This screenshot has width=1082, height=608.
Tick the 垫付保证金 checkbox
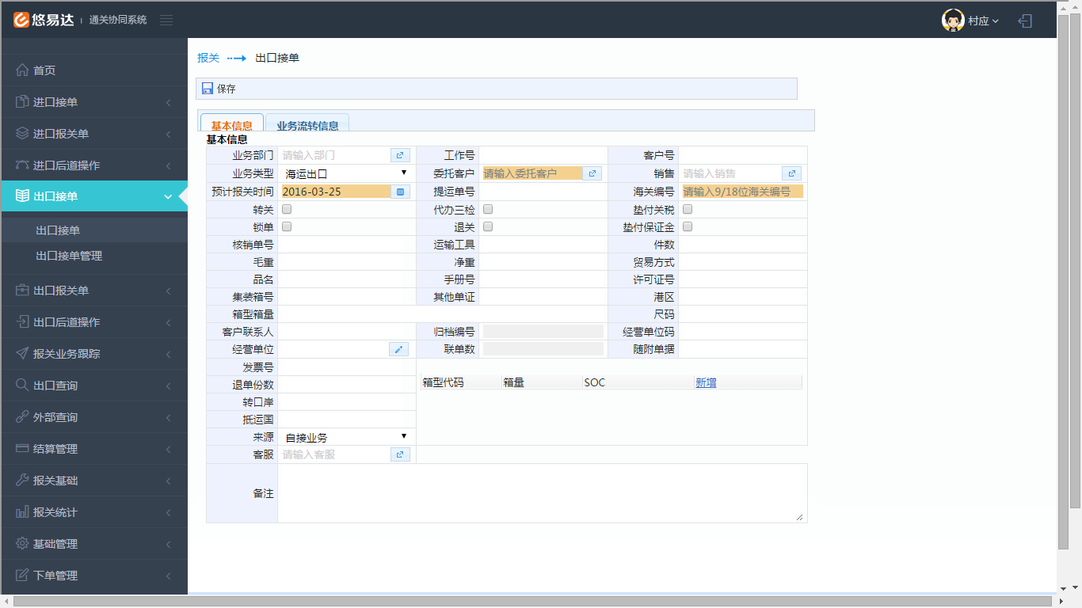tap(688, 226)
